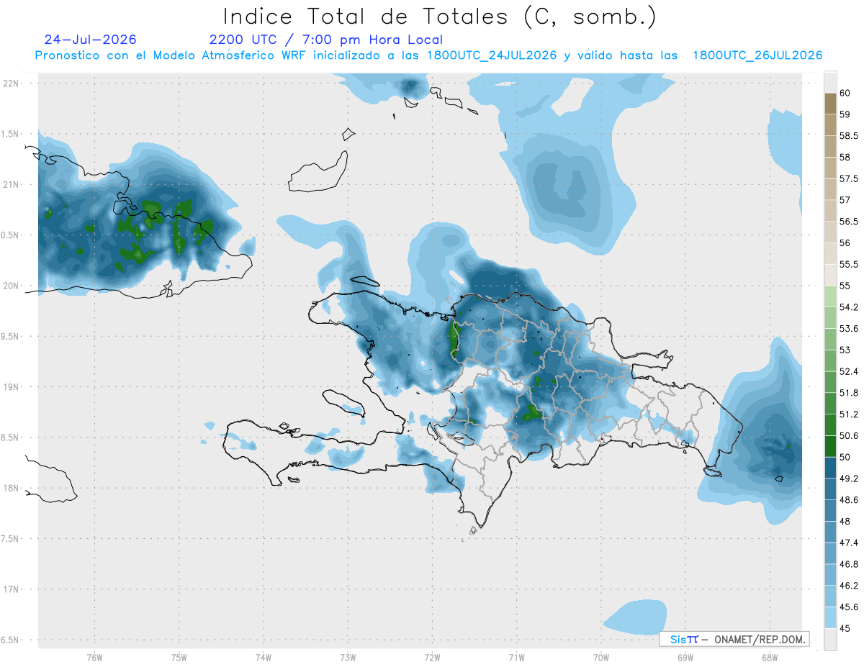Select the lightest blue 45–45.6 colorbar segment
The width and height of the screenshot is (864, 667).
point(830,617)
